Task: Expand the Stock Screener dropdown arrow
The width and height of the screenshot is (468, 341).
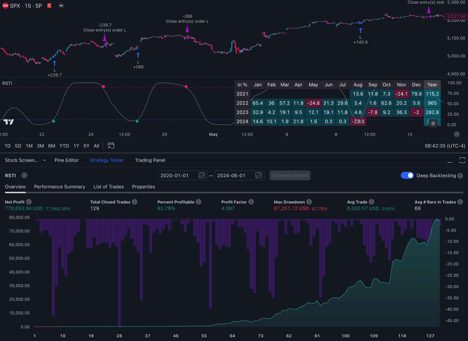Action: point(44,160)
